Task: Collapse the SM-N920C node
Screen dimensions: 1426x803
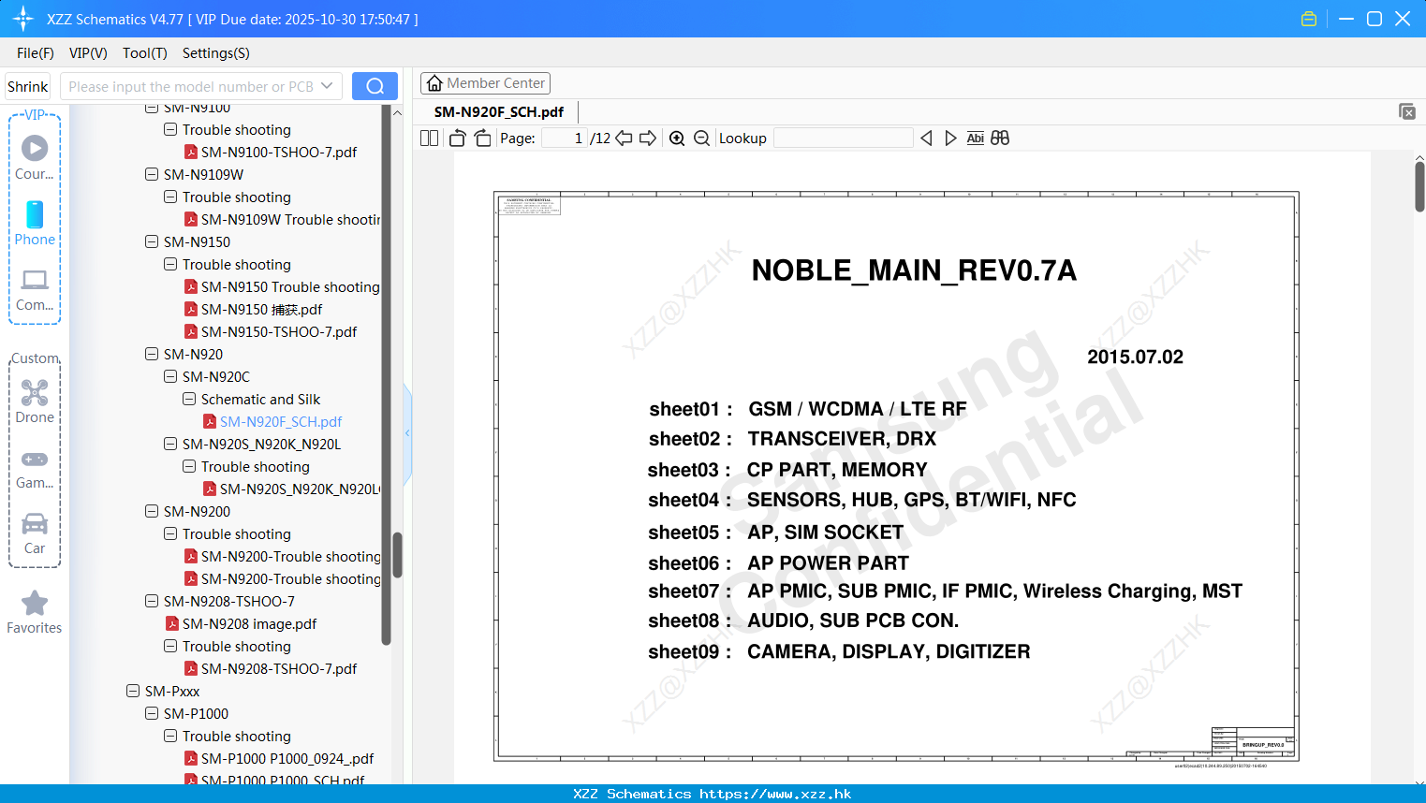Action: coord(170,376)
